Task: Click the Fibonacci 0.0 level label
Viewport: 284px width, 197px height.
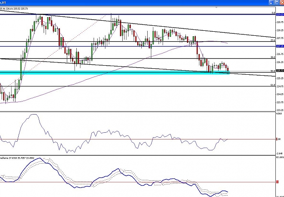Action: [273, 13]
